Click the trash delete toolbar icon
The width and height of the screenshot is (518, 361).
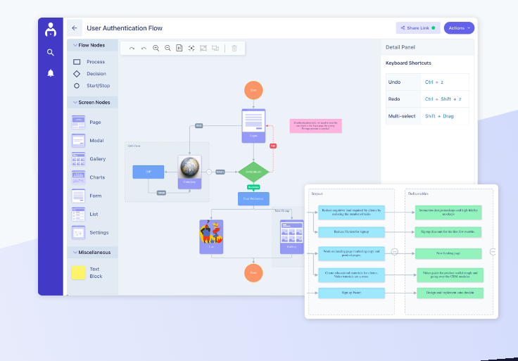[234, 49]
